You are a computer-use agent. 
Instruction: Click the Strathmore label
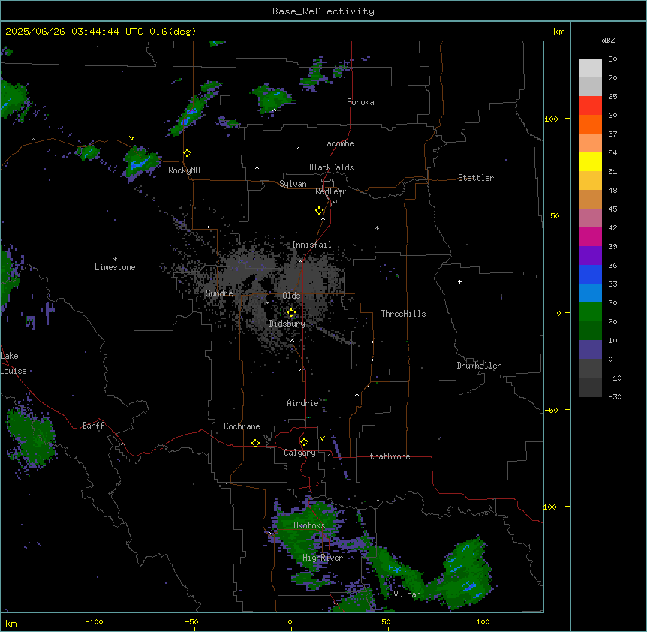point(387,456)
